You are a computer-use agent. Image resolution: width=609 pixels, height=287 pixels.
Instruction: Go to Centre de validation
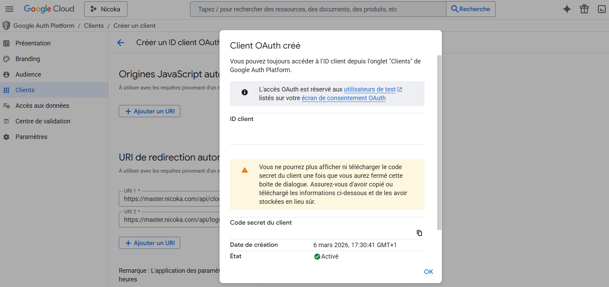43,121
